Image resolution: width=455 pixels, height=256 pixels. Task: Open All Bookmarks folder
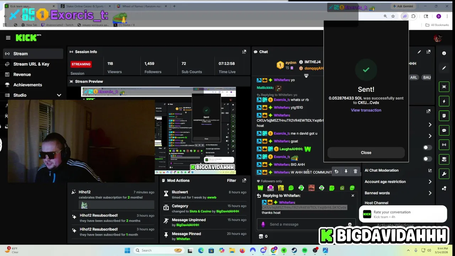tap(437, 25)
